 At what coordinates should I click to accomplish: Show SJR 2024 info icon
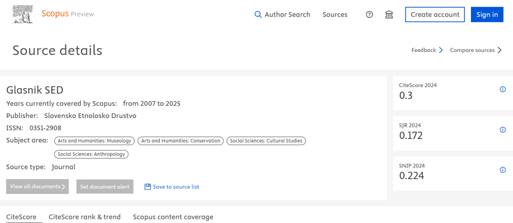pyautogui.click(x=502, y=130)
